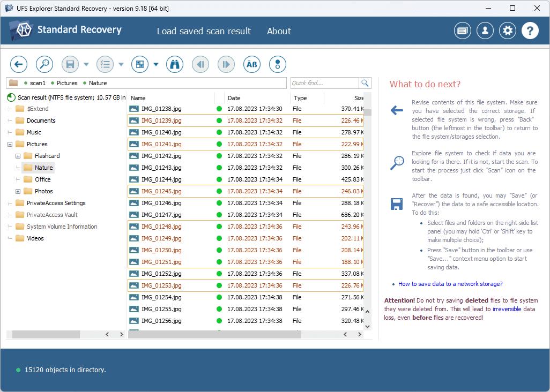
Task: Click the file list horizontal scroll right arrow
Action: 360,335
